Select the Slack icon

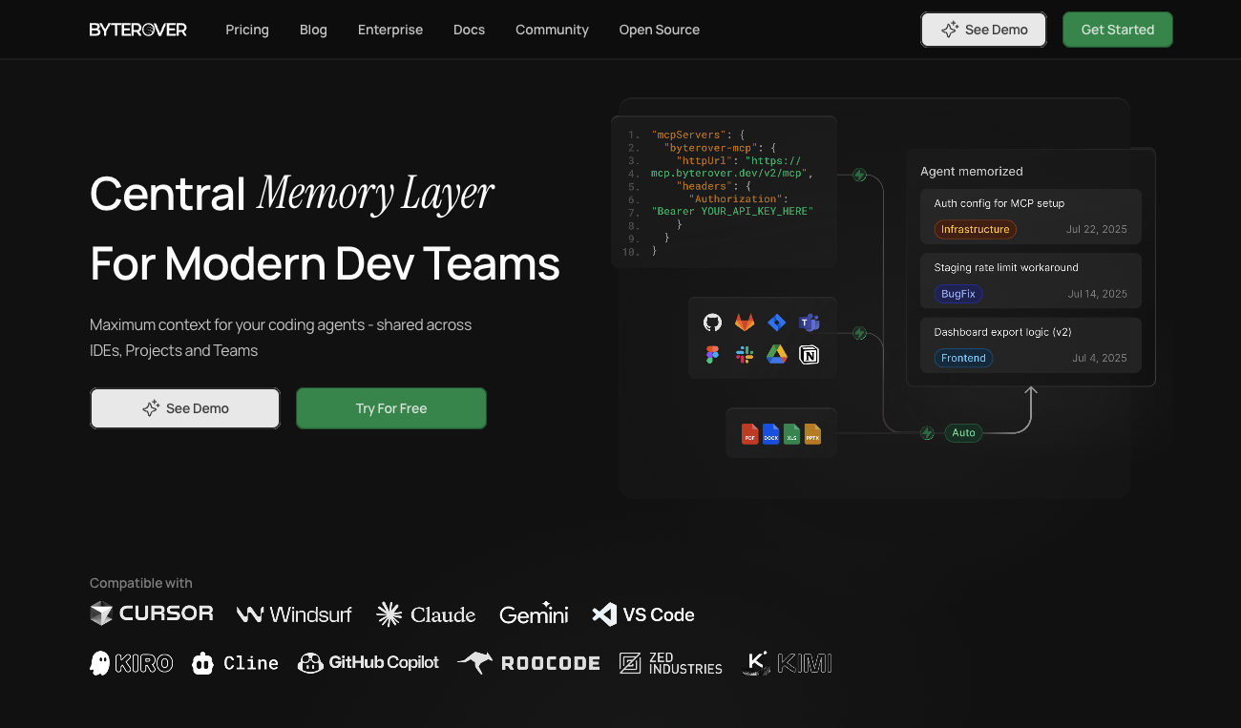click(x=744, y=354)
